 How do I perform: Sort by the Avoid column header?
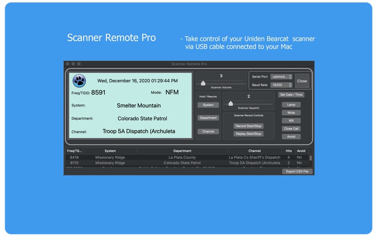pos(301,151)
